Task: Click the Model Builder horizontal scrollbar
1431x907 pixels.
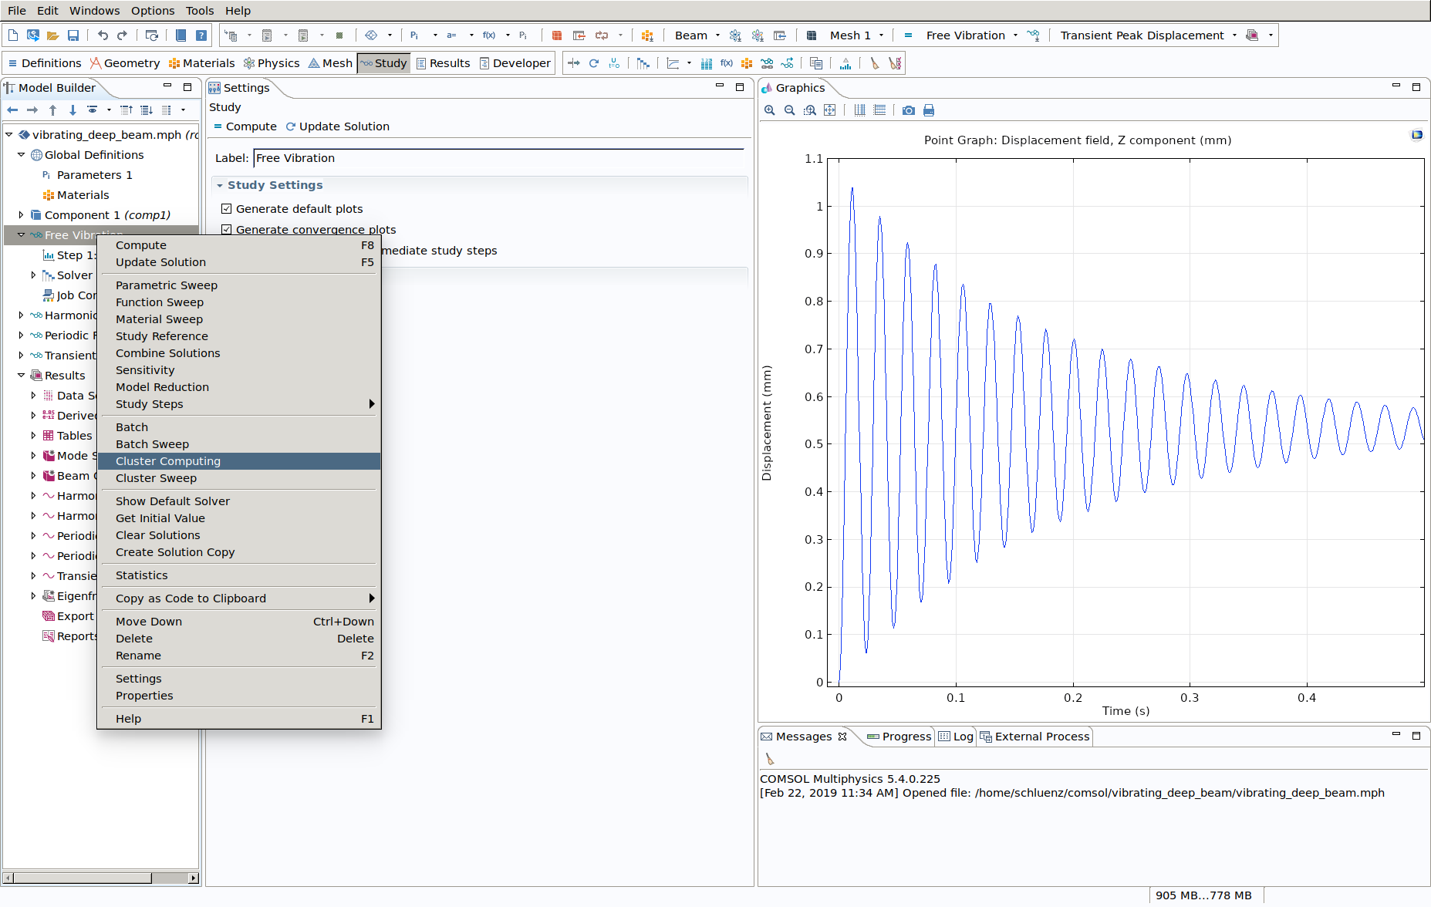Action: [81, 878]
